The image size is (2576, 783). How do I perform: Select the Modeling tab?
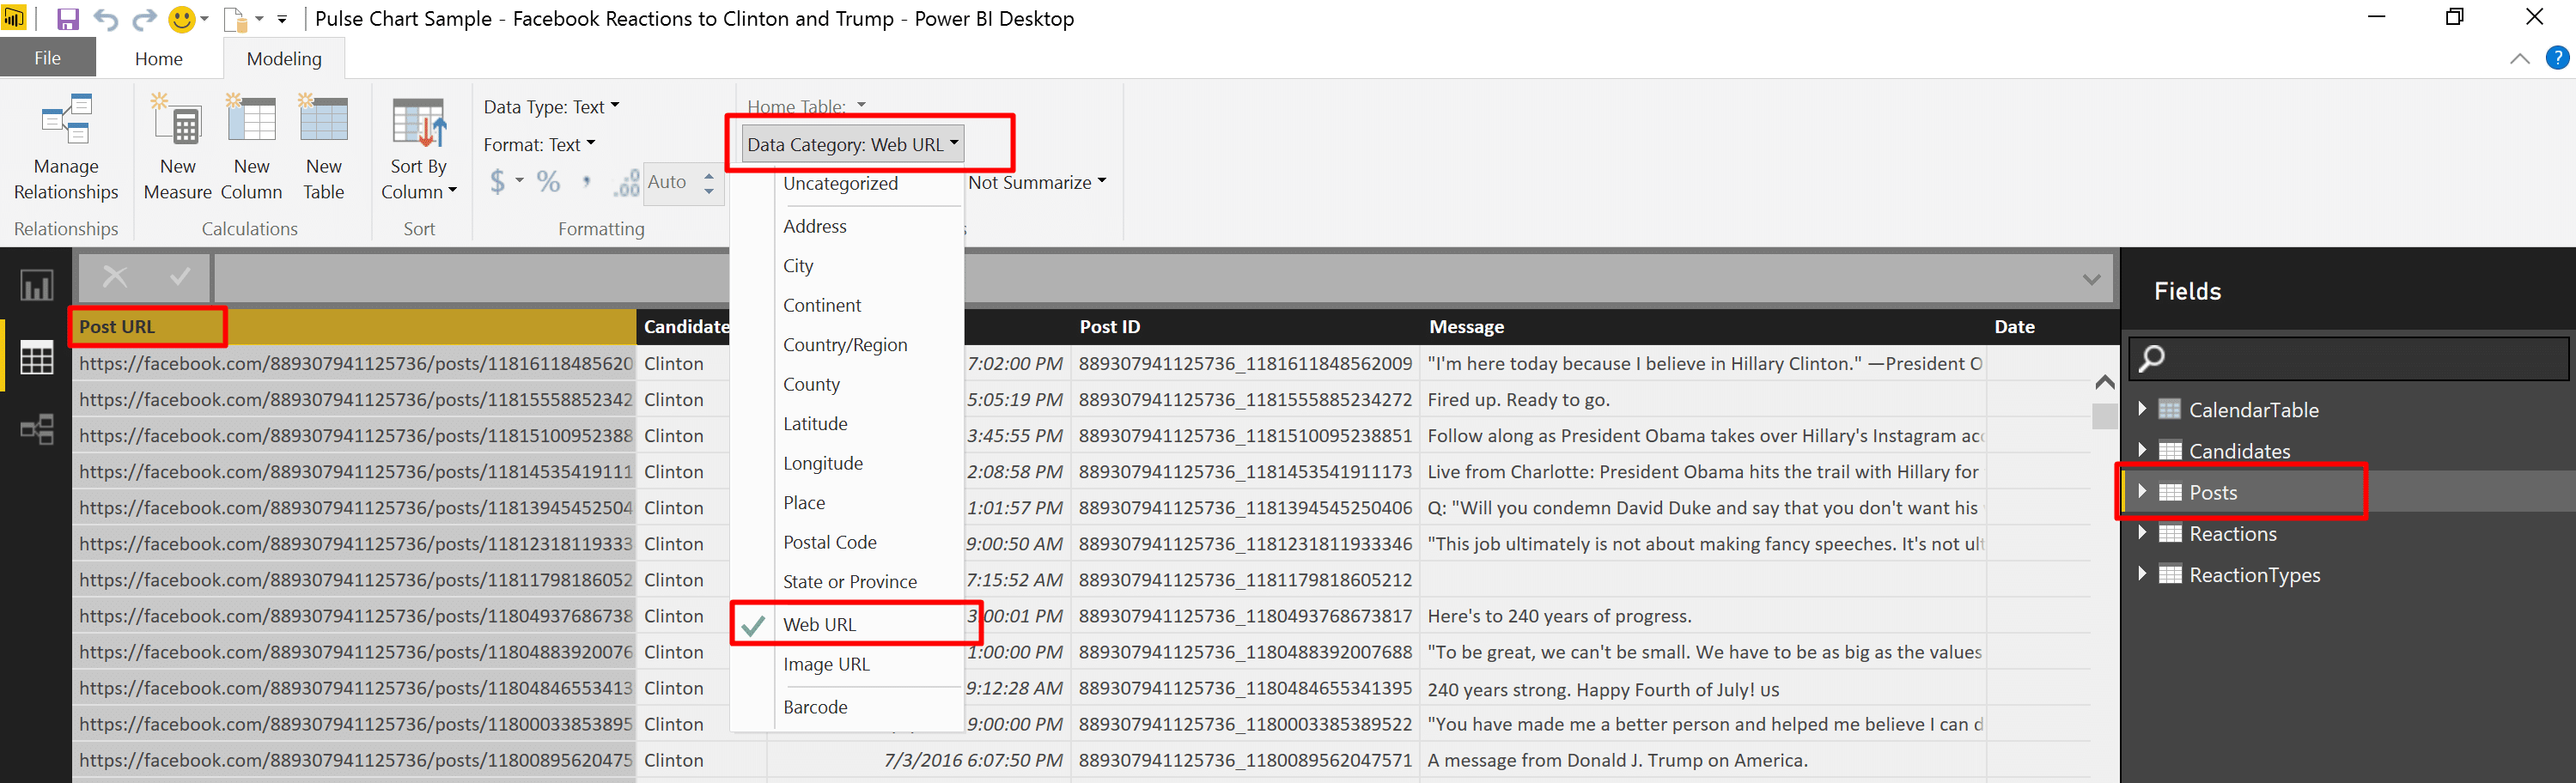point(284,59)
